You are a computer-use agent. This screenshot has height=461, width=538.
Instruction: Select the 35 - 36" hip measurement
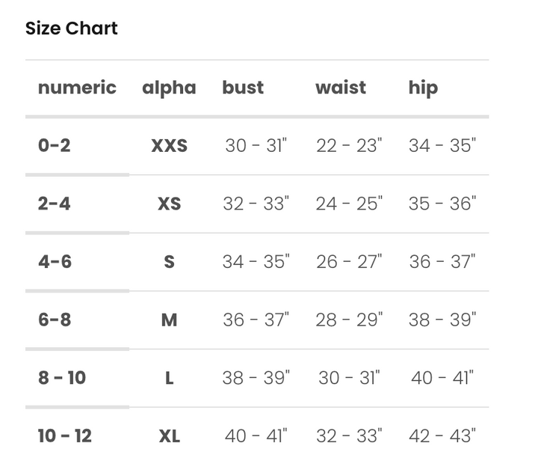(x=442, y=204)
